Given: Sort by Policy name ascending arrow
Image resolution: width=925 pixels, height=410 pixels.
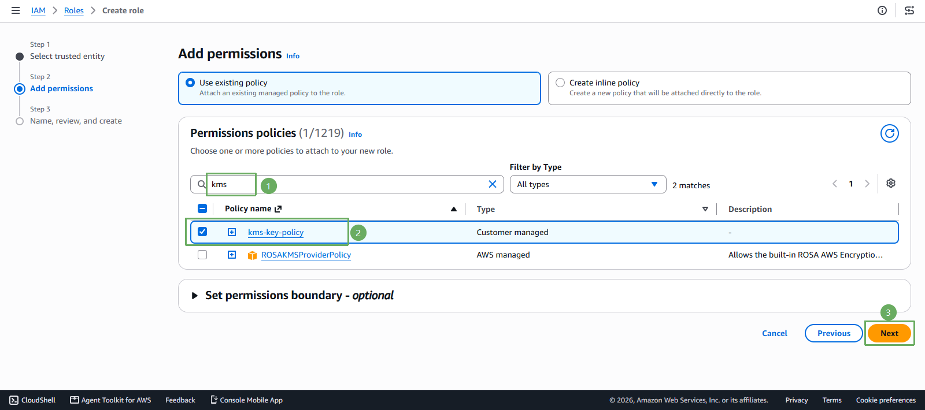Looking at the screenshot, I should tap(454, 209).
